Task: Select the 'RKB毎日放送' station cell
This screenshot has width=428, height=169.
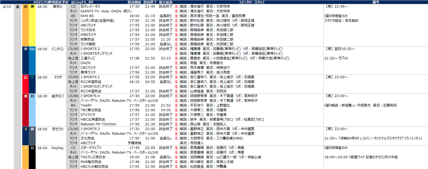Action: (90, 162)
